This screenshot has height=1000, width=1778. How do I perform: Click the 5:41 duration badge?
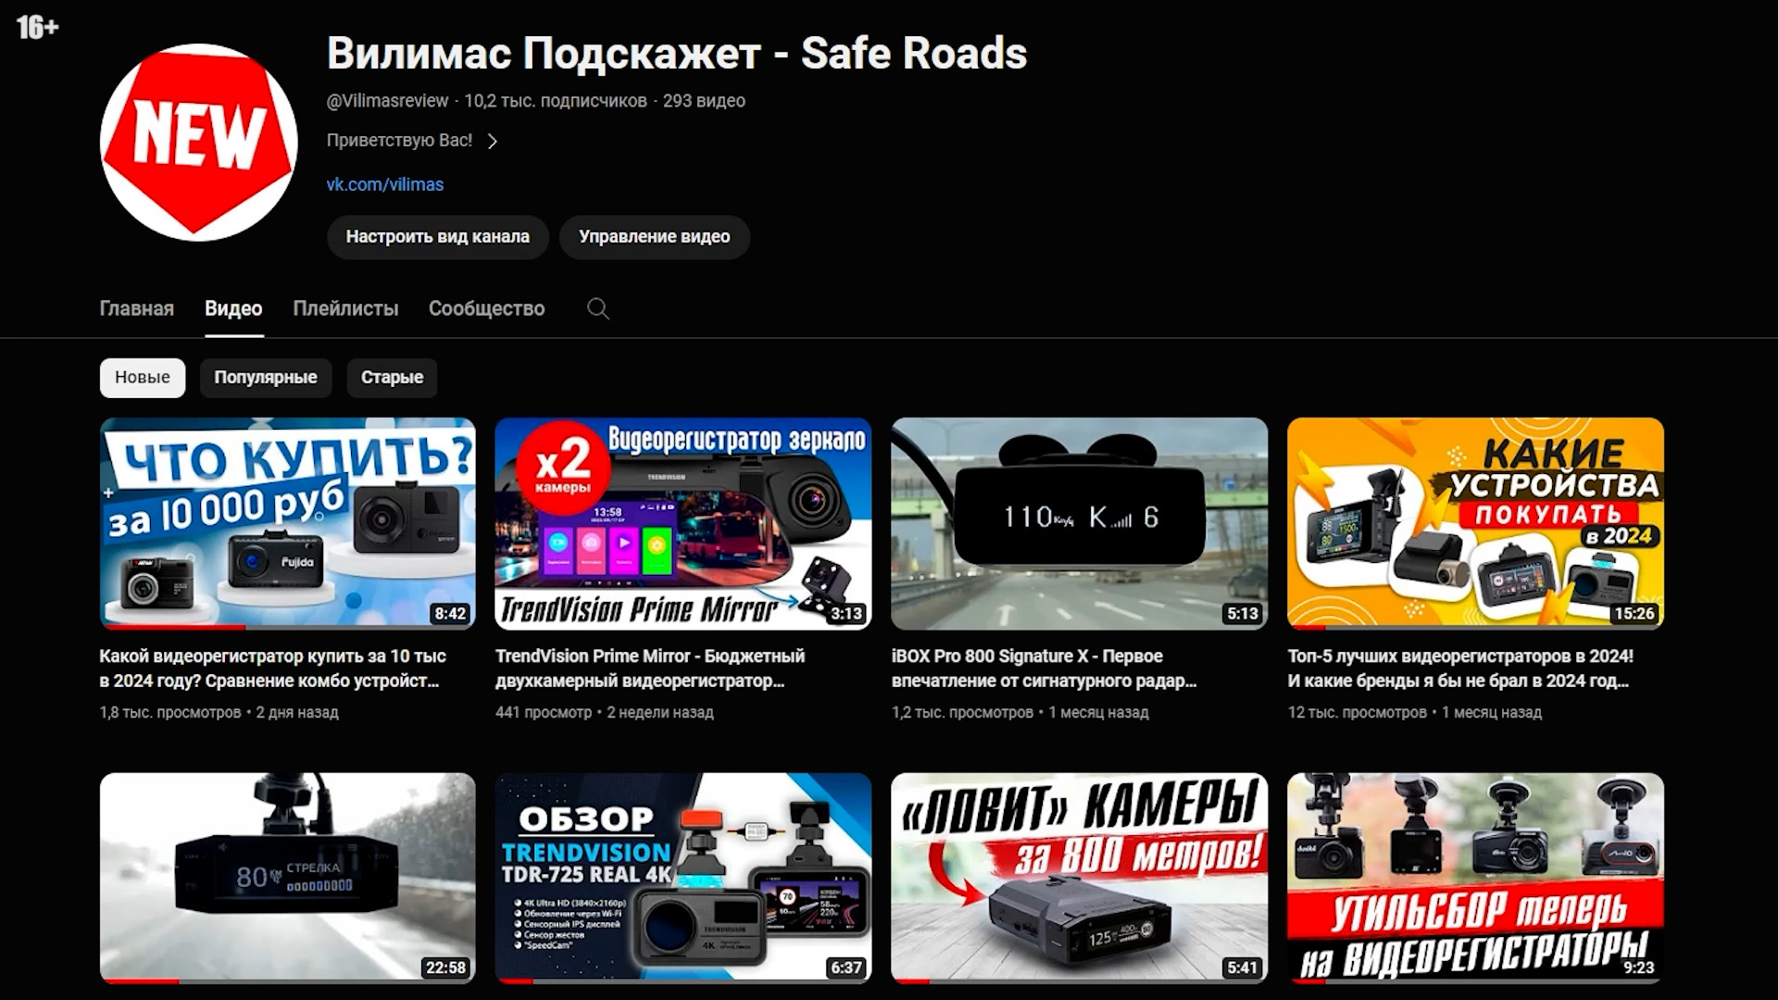point(1243,968)
